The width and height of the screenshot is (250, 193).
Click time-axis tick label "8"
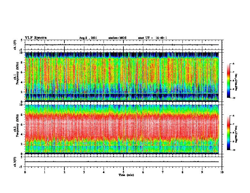[182, 172]
